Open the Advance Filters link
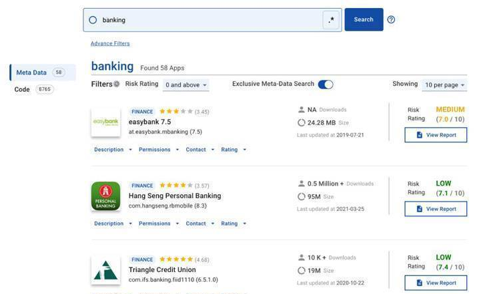 coord(110,44)
